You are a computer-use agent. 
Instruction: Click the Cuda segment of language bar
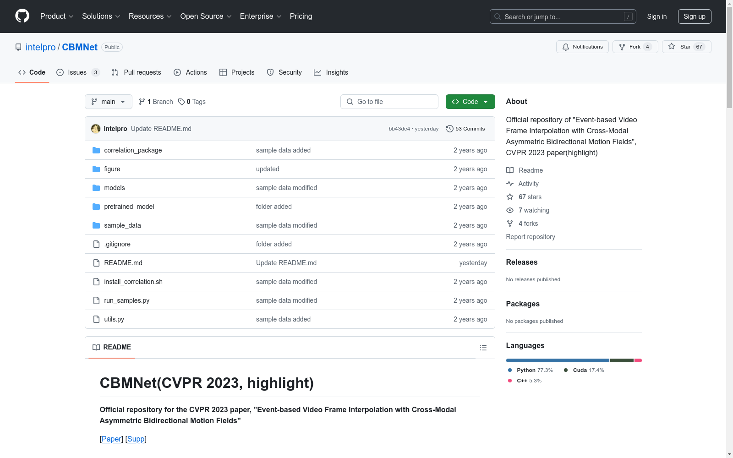pos(622,360)
